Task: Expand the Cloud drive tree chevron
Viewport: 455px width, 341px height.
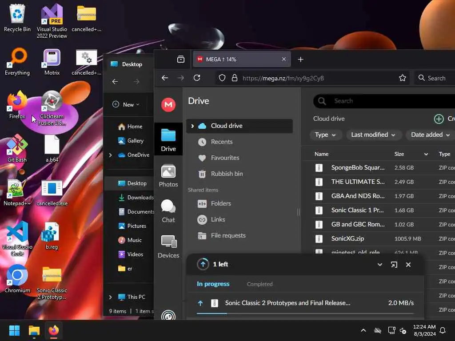Action: click(x=192, y=126)
